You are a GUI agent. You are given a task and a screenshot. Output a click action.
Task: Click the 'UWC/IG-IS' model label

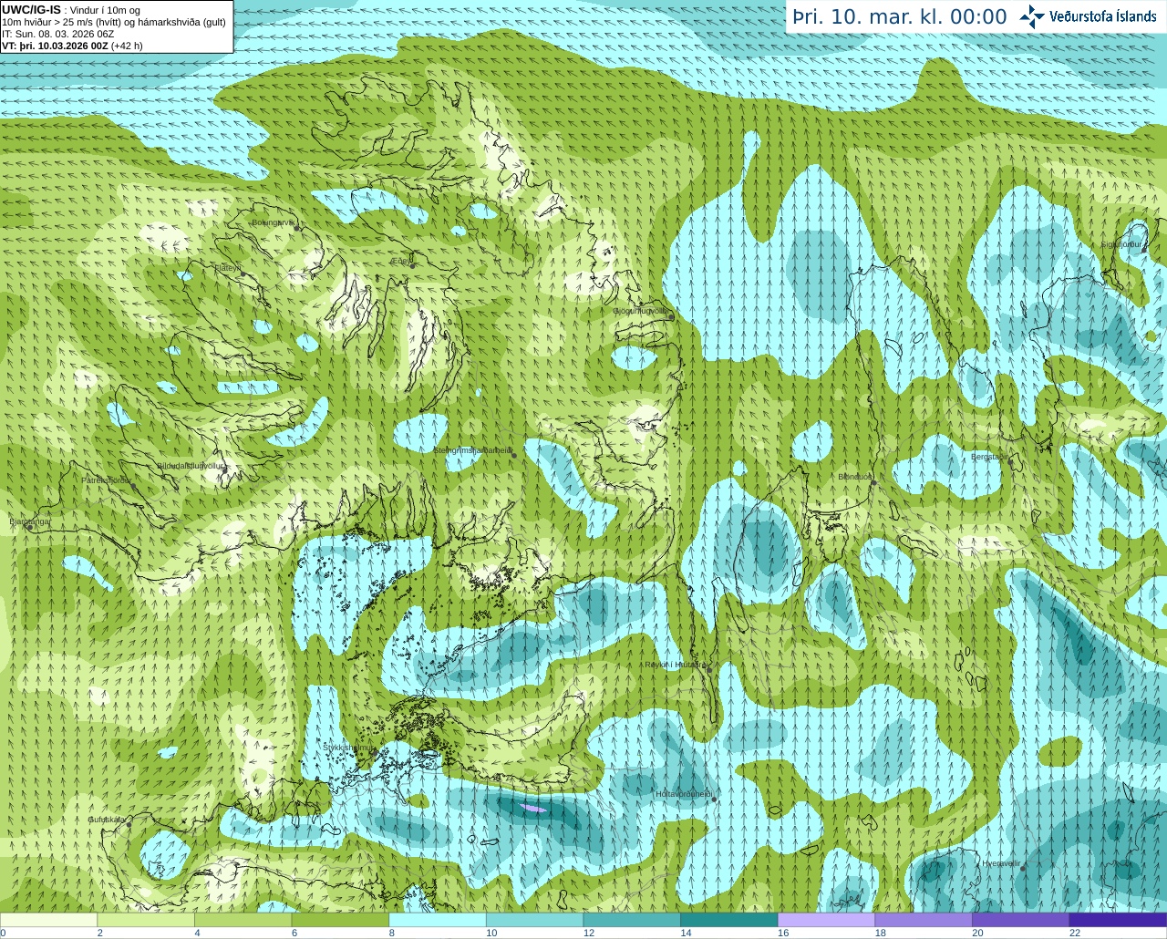[31, 9]
